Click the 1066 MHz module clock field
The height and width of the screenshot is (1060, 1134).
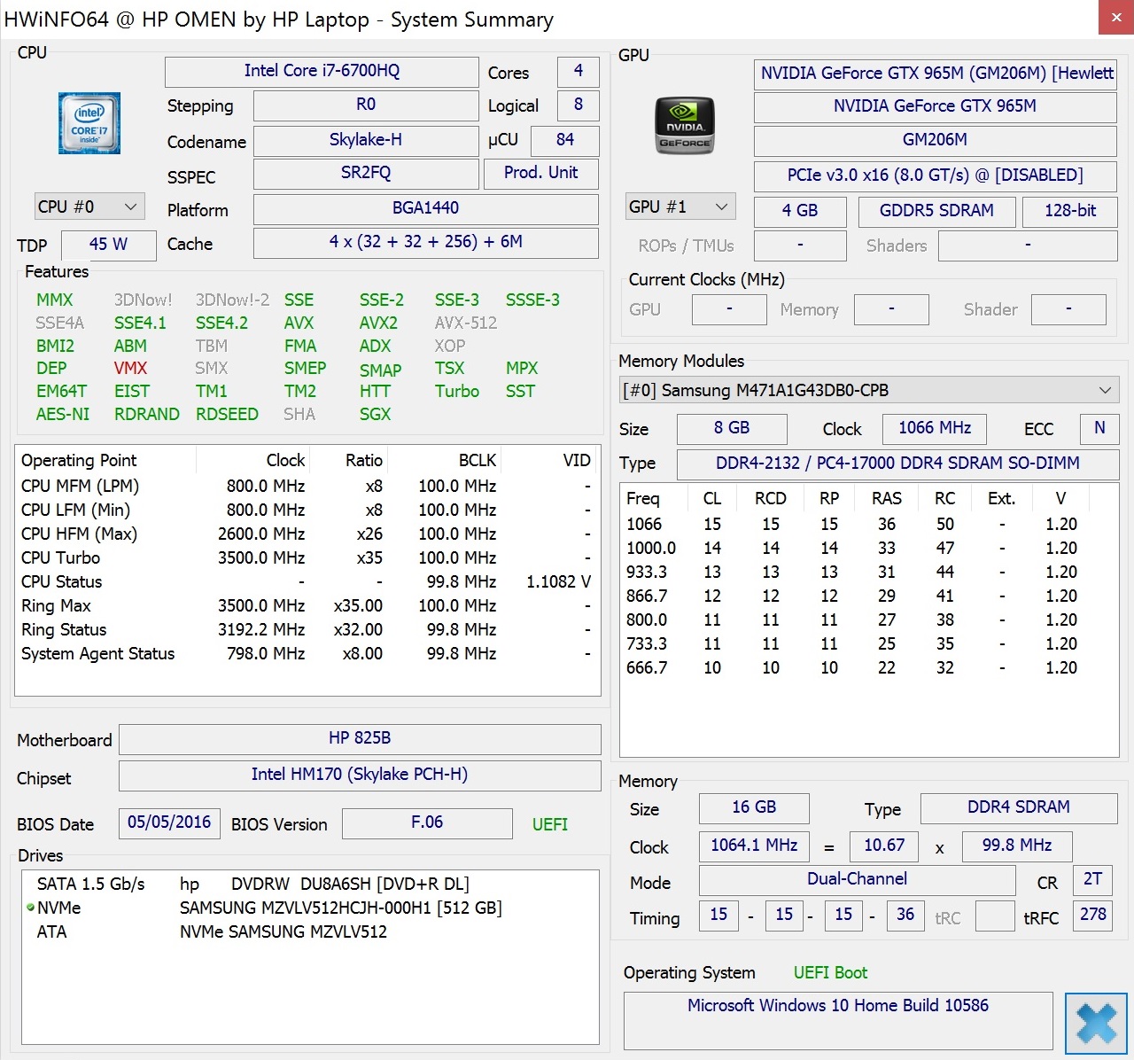click(x=935, y=429)
